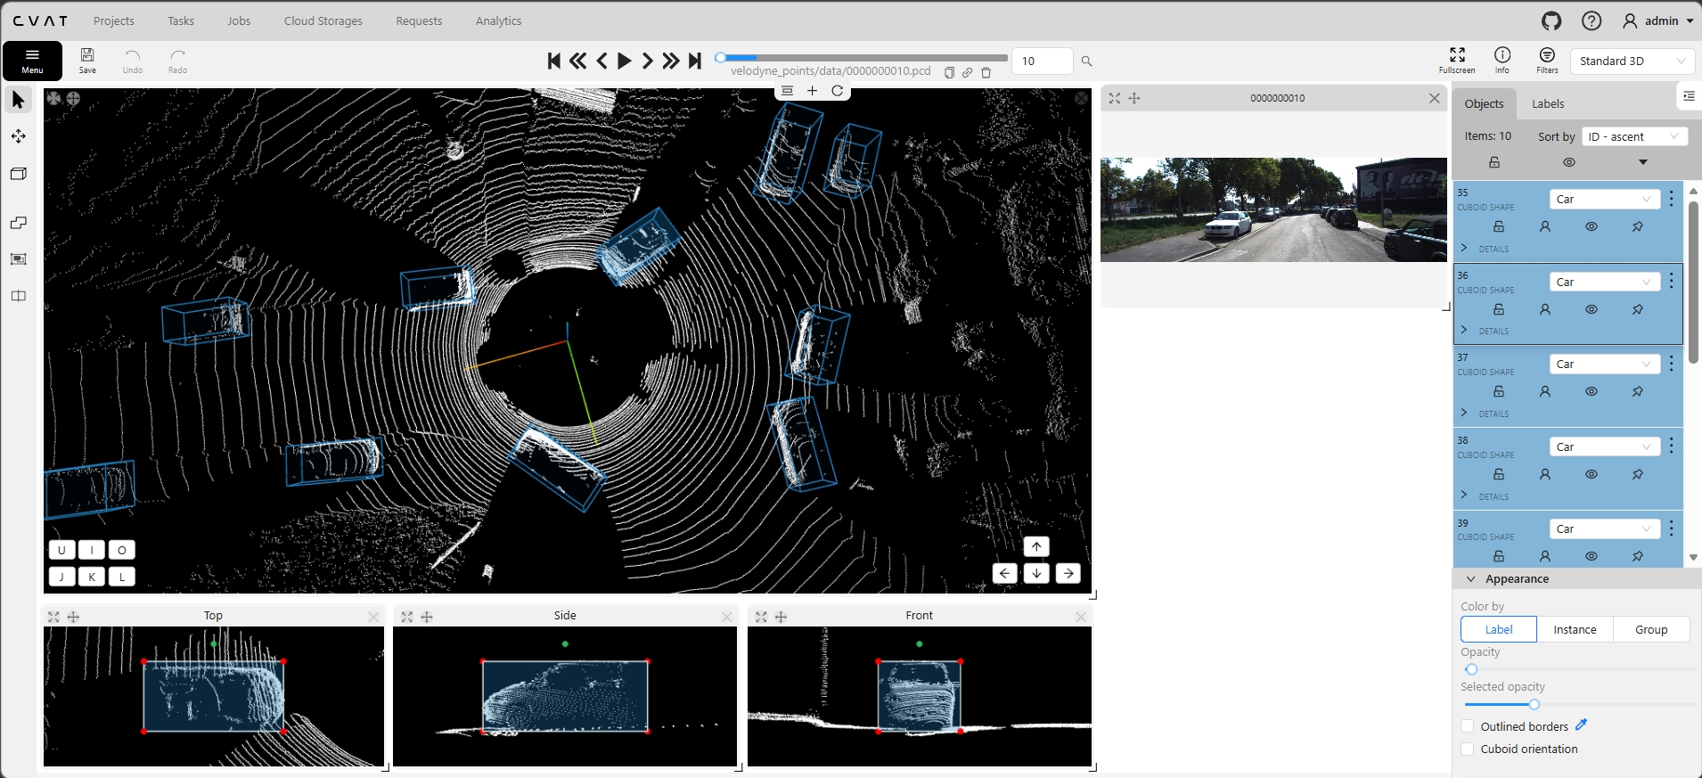Screen dimensions: 1702x778
Task: Open the Sort by ID - ascent dropdown
Action: pyautogui.click(x=1634, y=136)
